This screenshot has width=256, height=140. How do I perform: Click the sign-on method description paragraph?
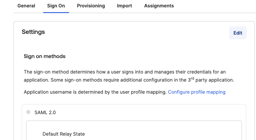pyautogui.click(x=129, y=76)
